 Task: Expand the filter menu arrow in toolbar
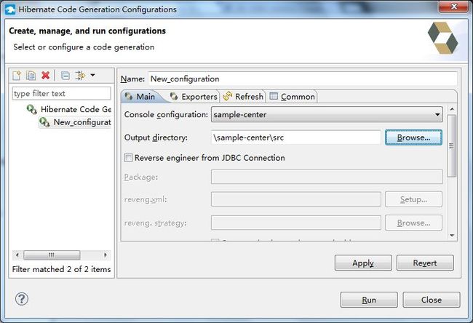[93, 75]
